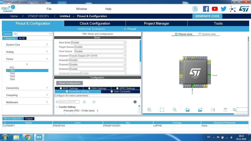Click the info icon in Parameter Settings
251x141 pixels.
coord(135,102)
